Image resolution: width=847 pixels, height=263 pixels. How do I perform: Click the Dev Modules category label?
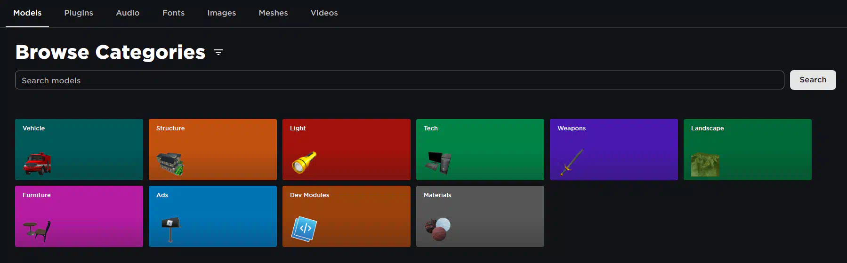pyautogui.click(x=309, y=195)
